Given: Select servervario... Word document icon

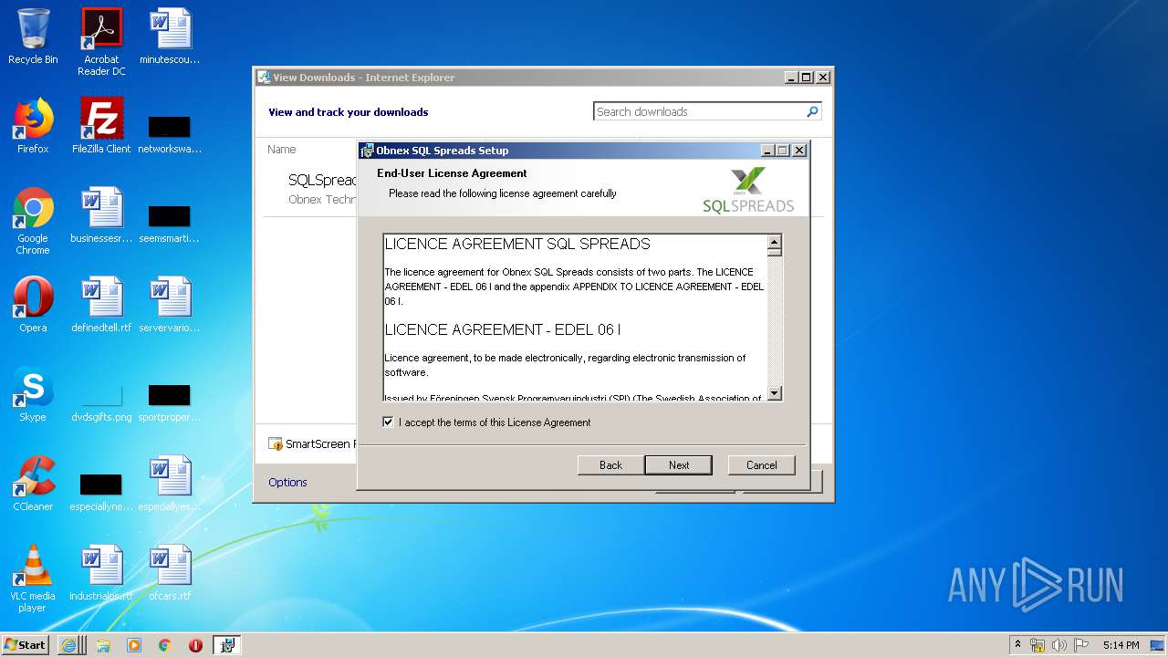Looking at the screenshot, I should coord(170,305).
